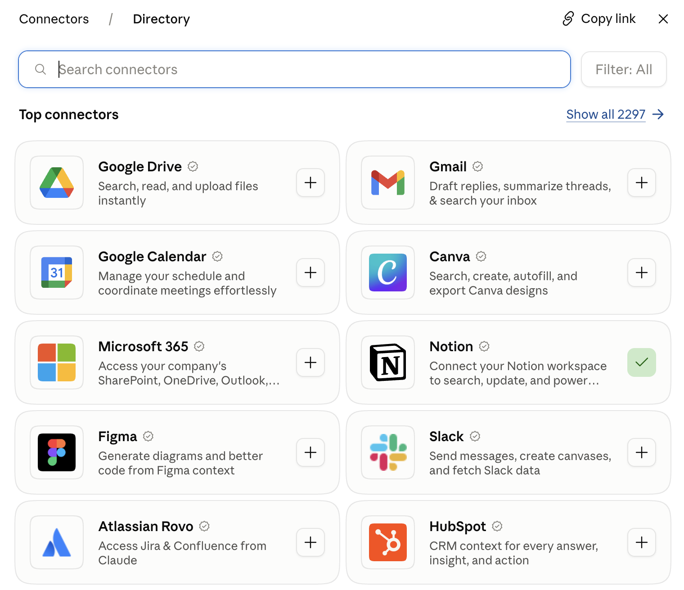Click the Google Drive title text
The width and height of the screenshot is (684, 590).
tap(140, 166)
